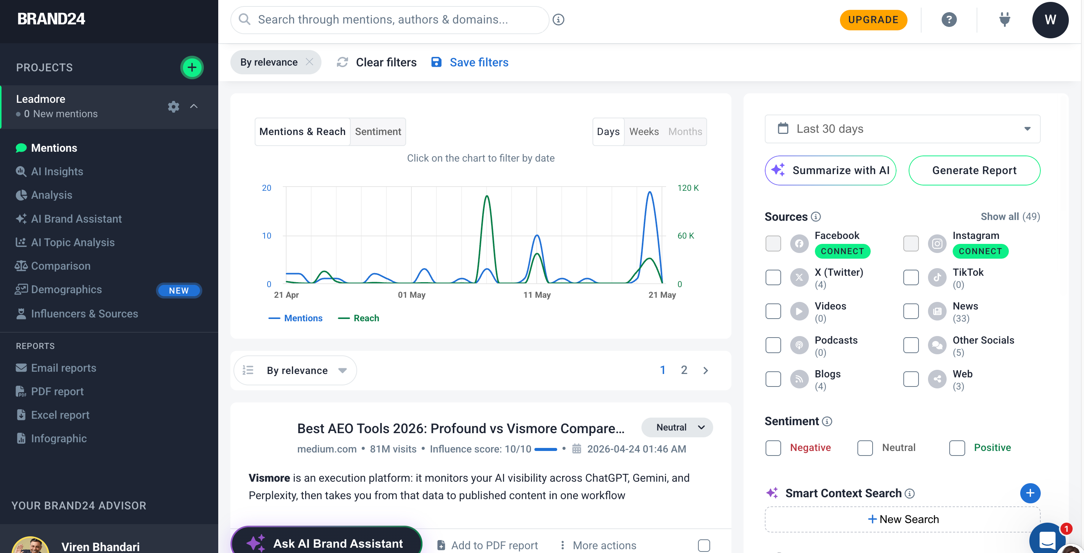Screen dimensions: 1084x553
Task: Click the green add project plus icon
Action: (x=192, y=67)
